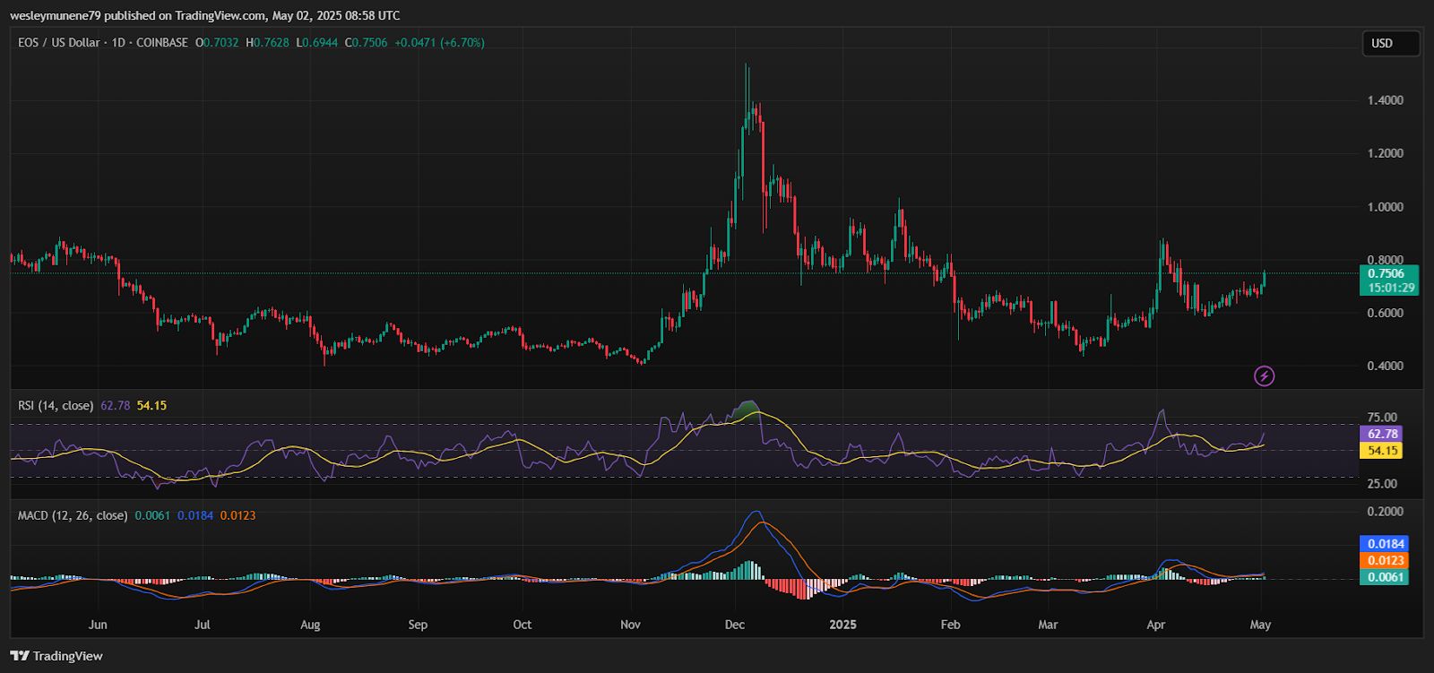Open the USD currency selector
The width and height of the screenshot is (1434, 673).
point(1390,43)
